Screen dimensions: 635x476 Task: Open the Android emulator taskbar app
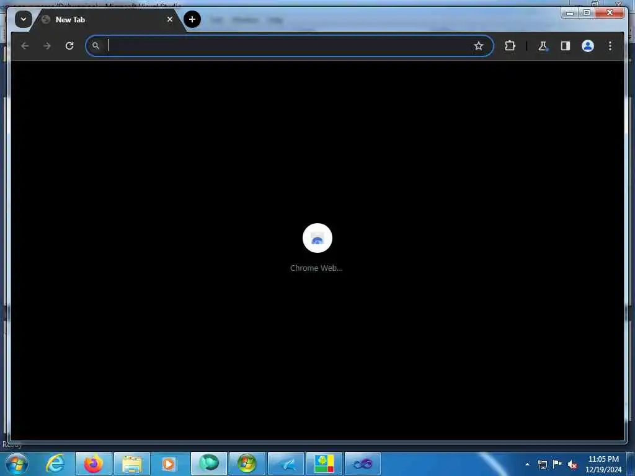(324, 464)
